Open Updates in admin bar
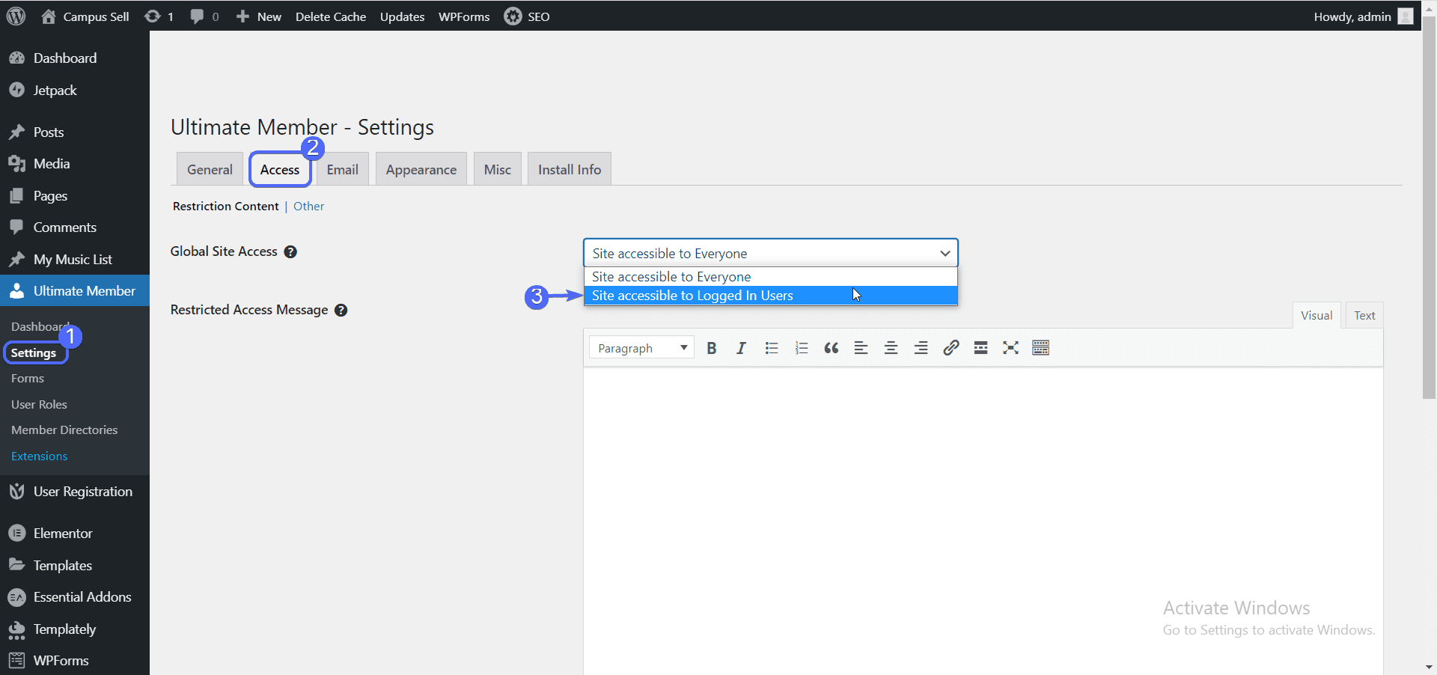The image size is (1437, 675). [x=402, y=16]
